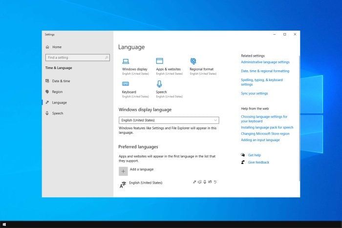Open Spelling, typing, & keyboard settings link
342x228 pixels.
pos(262,82)
